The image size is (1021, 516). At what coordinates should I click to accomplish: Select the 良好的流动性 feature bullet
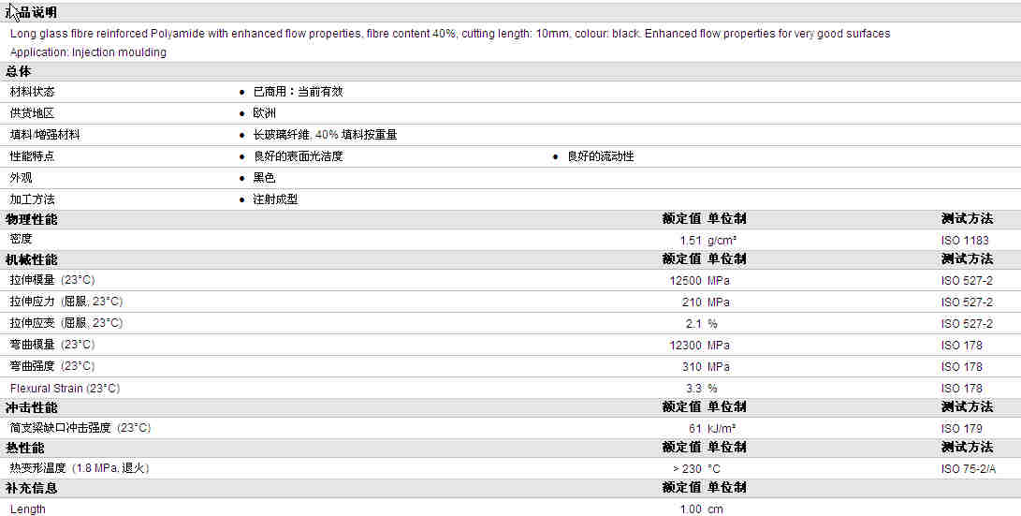pyautogui.click(x=600, y=156)
